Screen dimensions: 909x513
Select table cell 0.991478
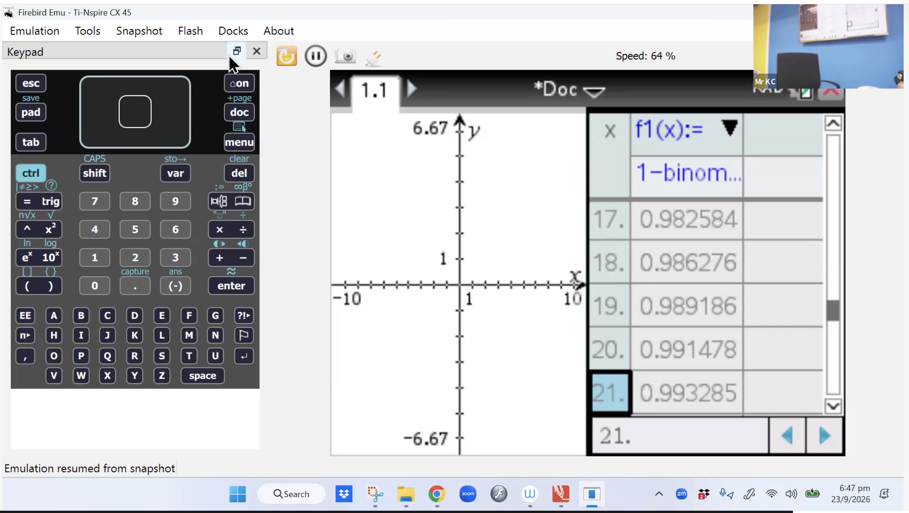687,349
